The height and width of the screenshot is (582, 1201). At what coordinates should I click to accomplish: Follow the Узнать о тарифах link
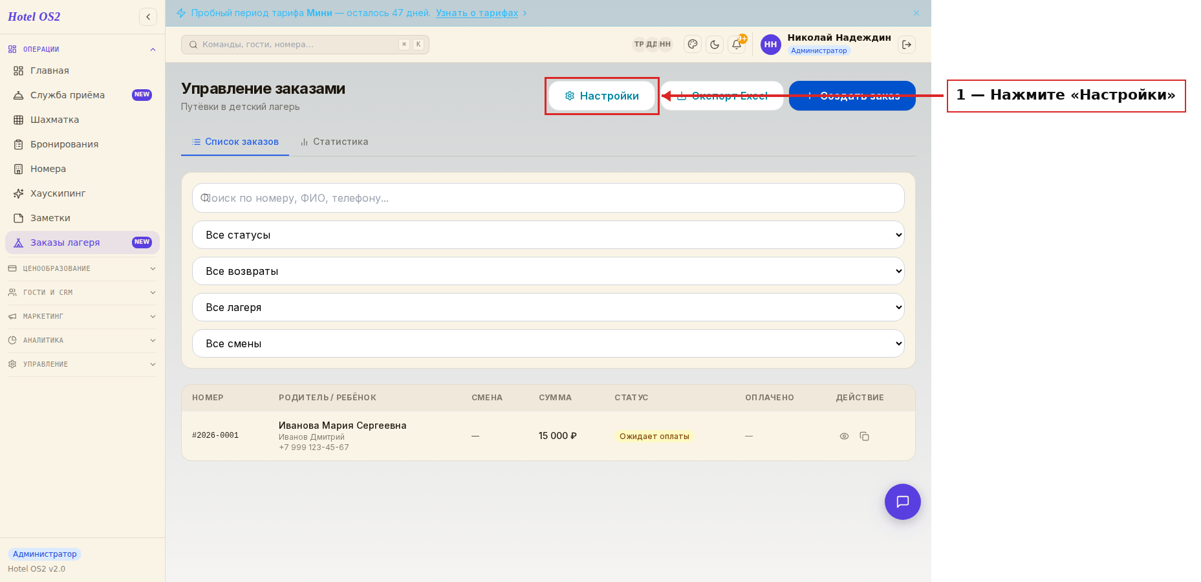coord(477,13)
